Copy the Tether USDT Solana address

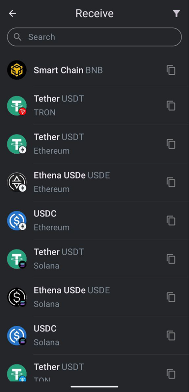pyautogui.click(x=171, y=259)
